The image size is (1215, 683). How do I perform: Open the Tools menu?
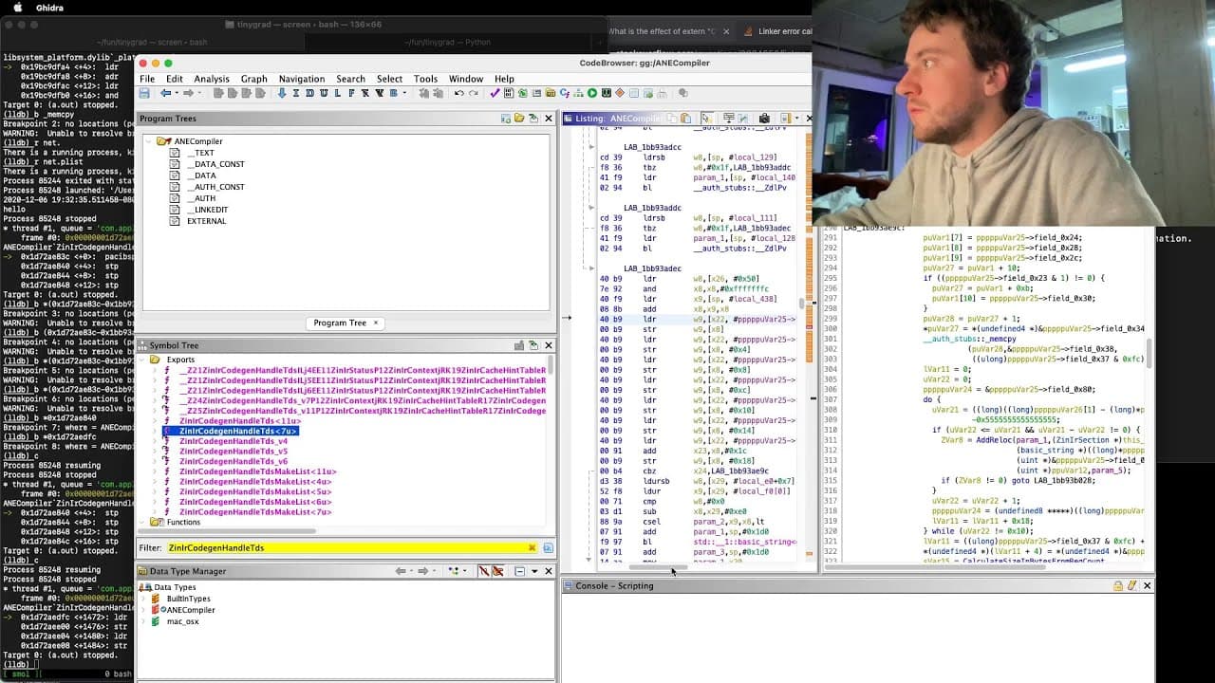(425, 79)
